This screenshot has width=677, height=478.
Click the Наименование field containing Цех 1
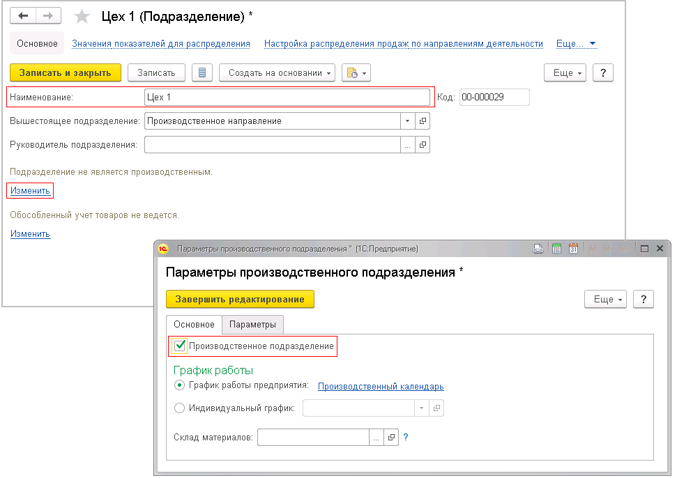tap(287, 97)
